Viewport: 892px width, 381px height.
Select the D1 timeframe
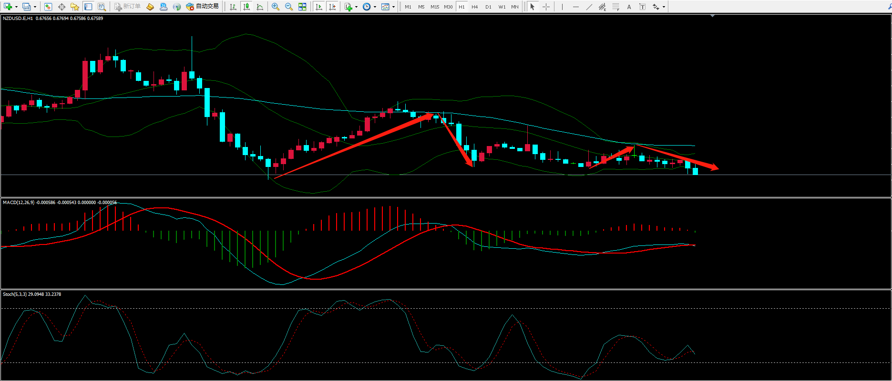tap(488, 7)
